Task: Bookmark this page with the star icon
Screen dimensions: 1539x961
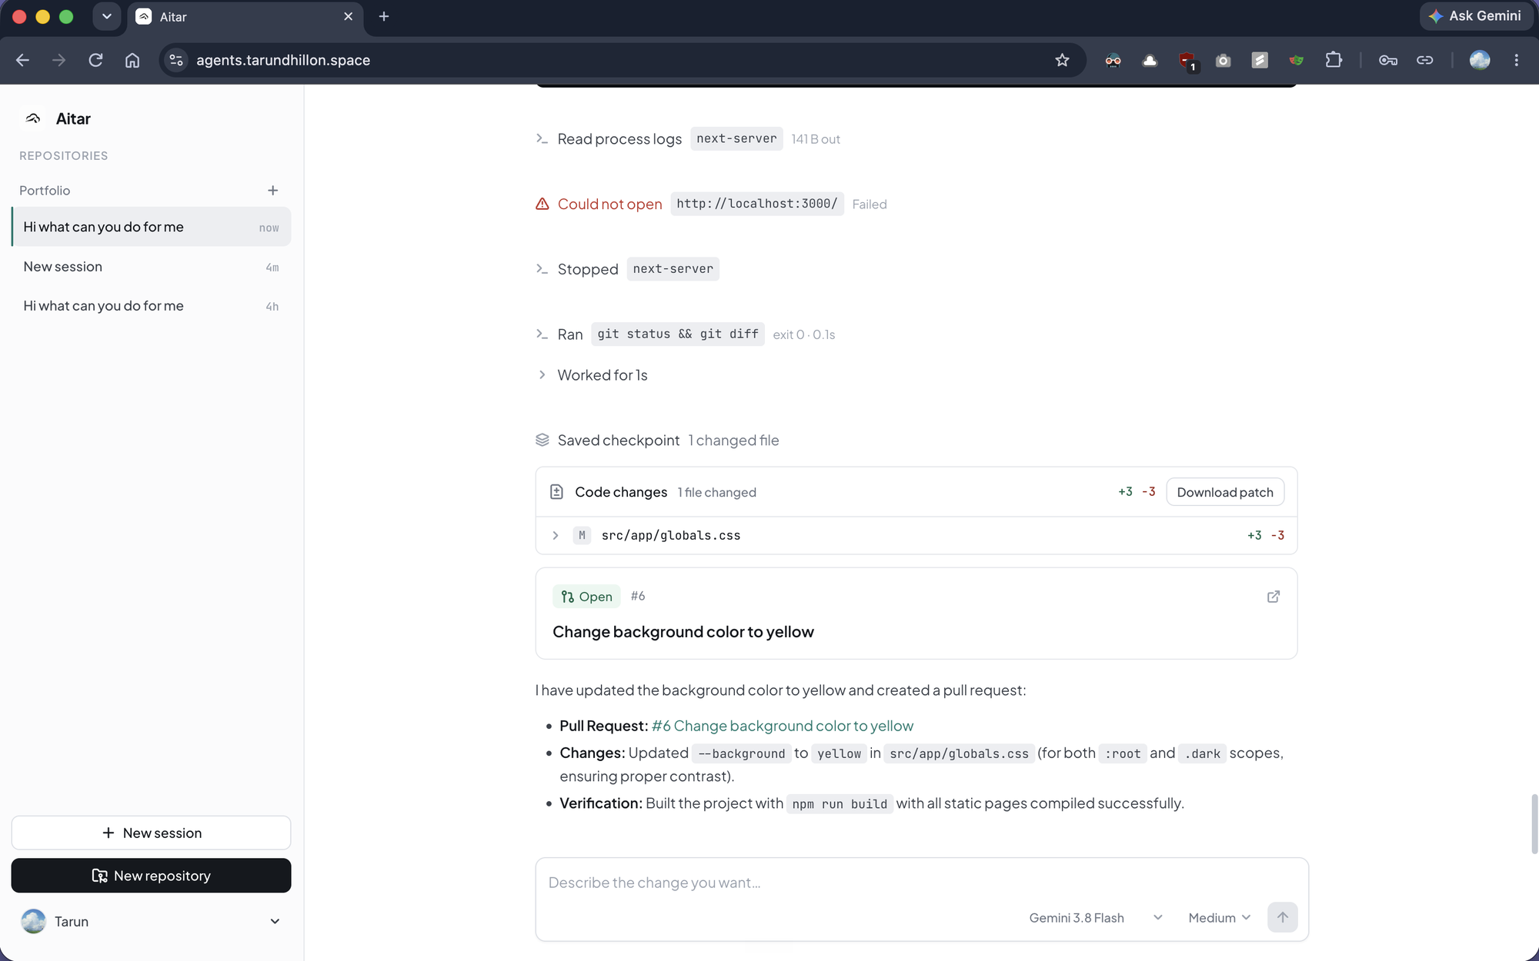Action: tap(1062, 60)
